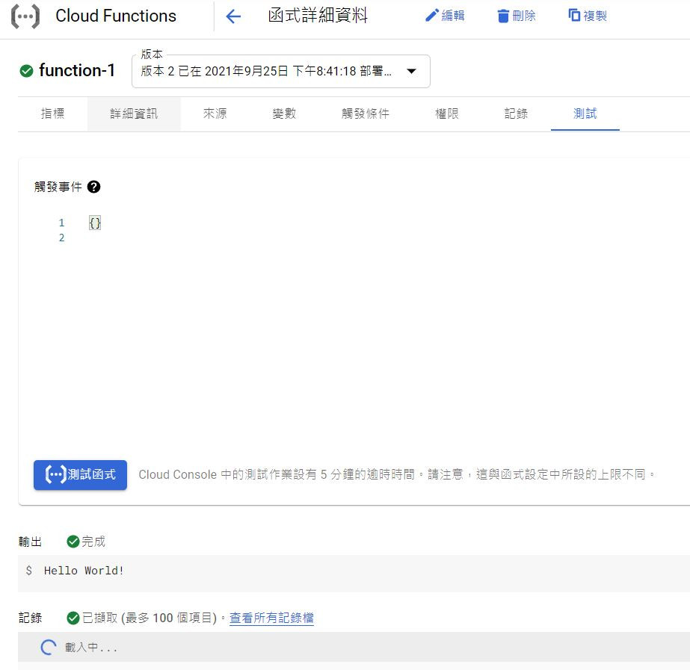Switch to the 記錄 tab

[516, 114]
